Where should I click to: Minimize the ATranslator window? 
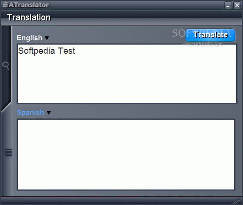(228, 5)
